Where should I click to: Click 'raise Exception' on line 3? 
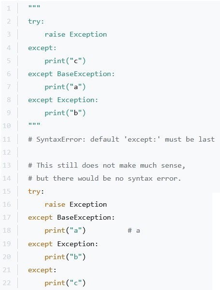pyautogui.click(x=76, y=35)
